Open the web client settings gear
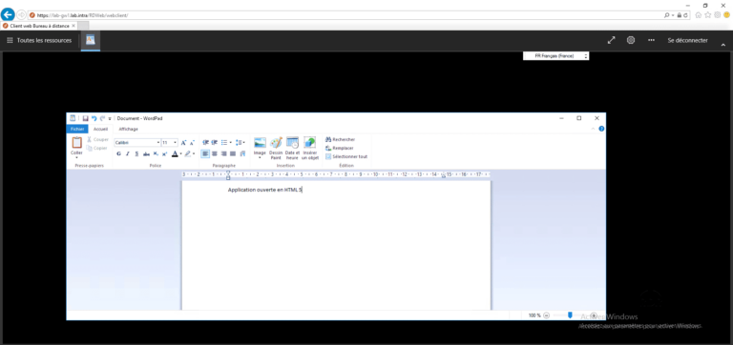This screenshot has height=345, width=733. [x=631, y=40]
